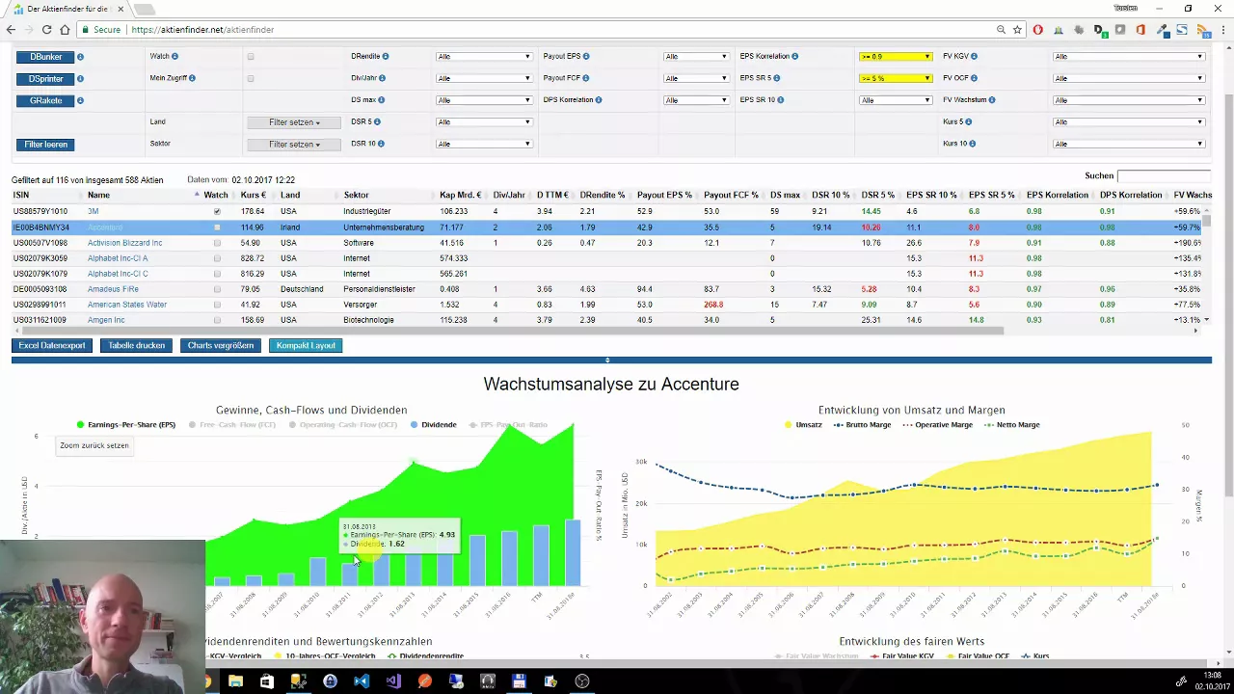This screenshot has width=1234, height=694.
Task: Show info icon next to Kurs 10
Action: coord(972,144)
